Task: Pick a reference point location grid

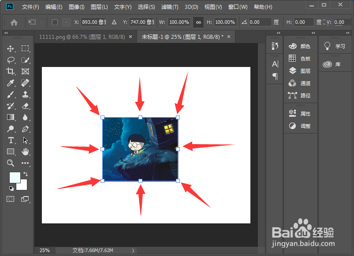Action: (67, 22)
